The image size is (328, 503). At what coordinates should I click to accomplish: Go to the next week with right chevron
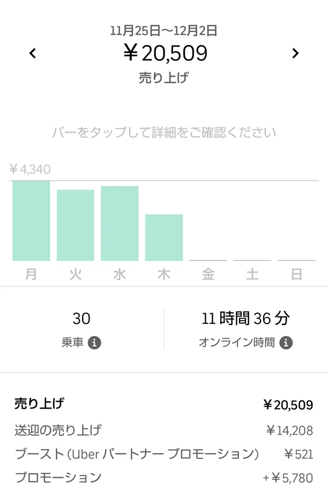click(x=295, y=53)
